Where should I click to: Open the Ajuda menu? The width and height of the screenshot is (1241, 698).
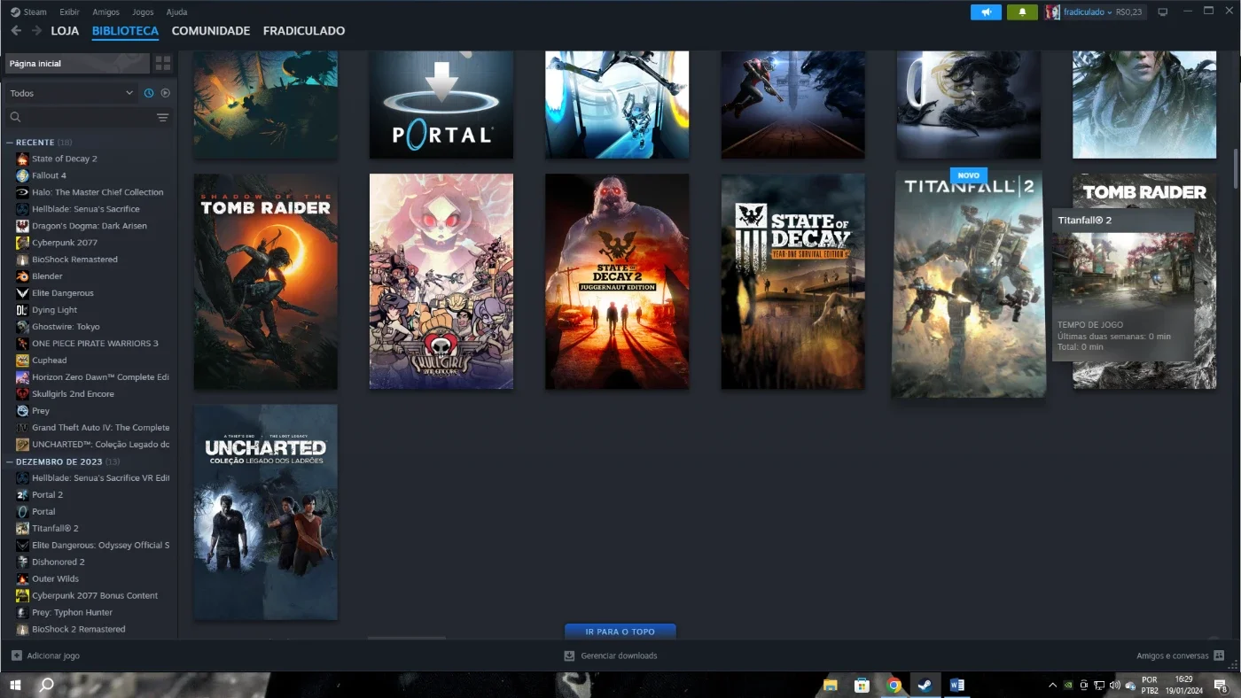click(176, 12)
